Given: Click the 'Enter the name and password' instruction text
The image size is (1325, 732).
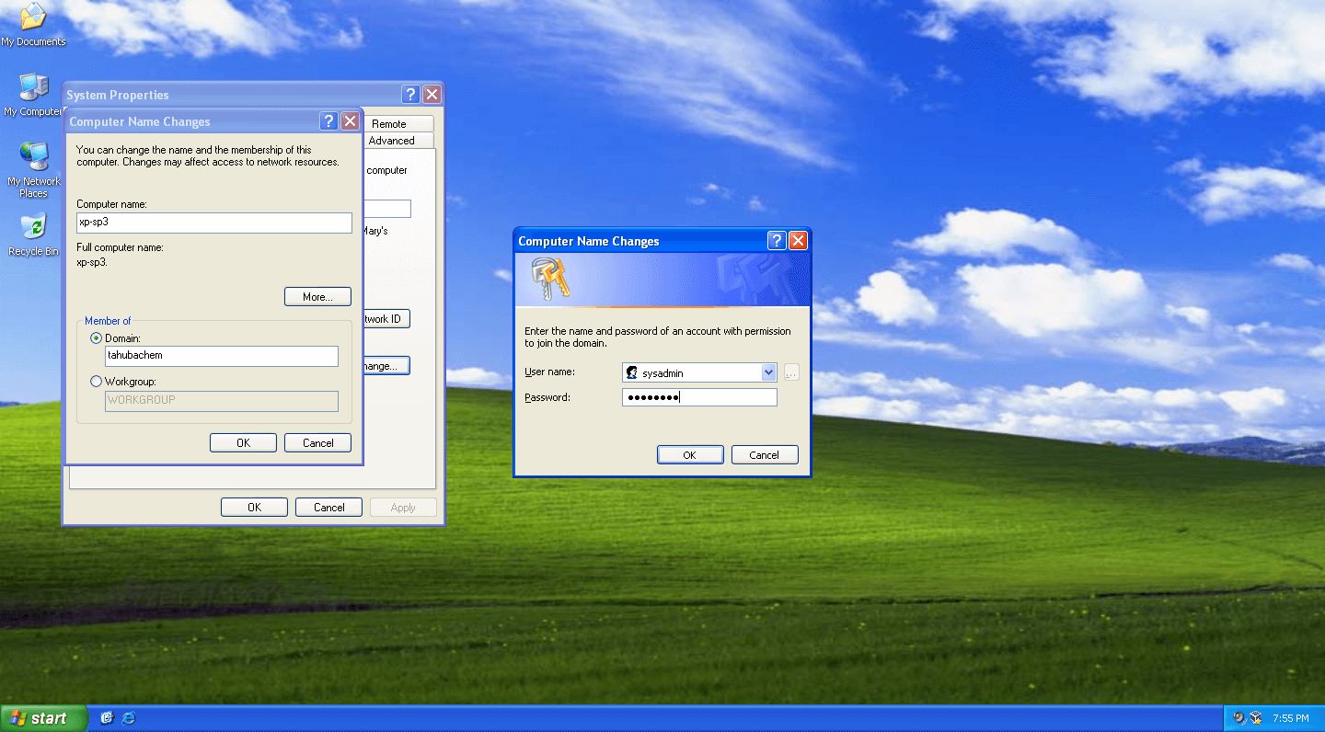Looking at the screenshot, I should (x=657, y=337).
